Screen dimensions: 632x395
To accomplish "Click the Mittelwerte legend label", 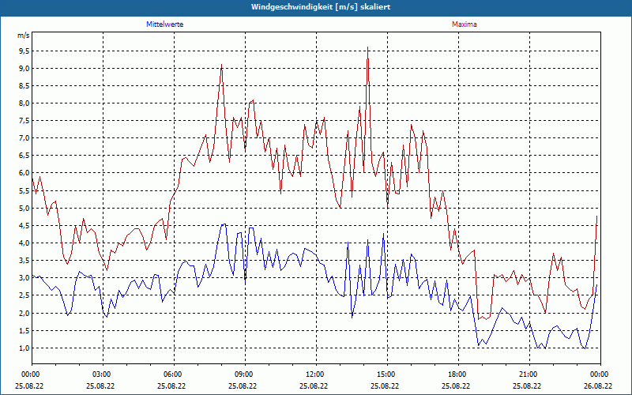I will pyautogui.click(x=165, y=24).
